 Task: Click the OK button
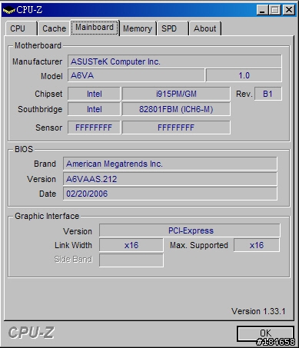pos(265,333)
